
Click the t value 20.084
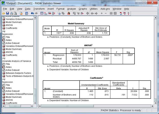(x=134, y=91)
